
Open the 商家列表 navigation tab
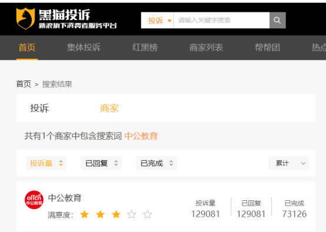(206, 48)
